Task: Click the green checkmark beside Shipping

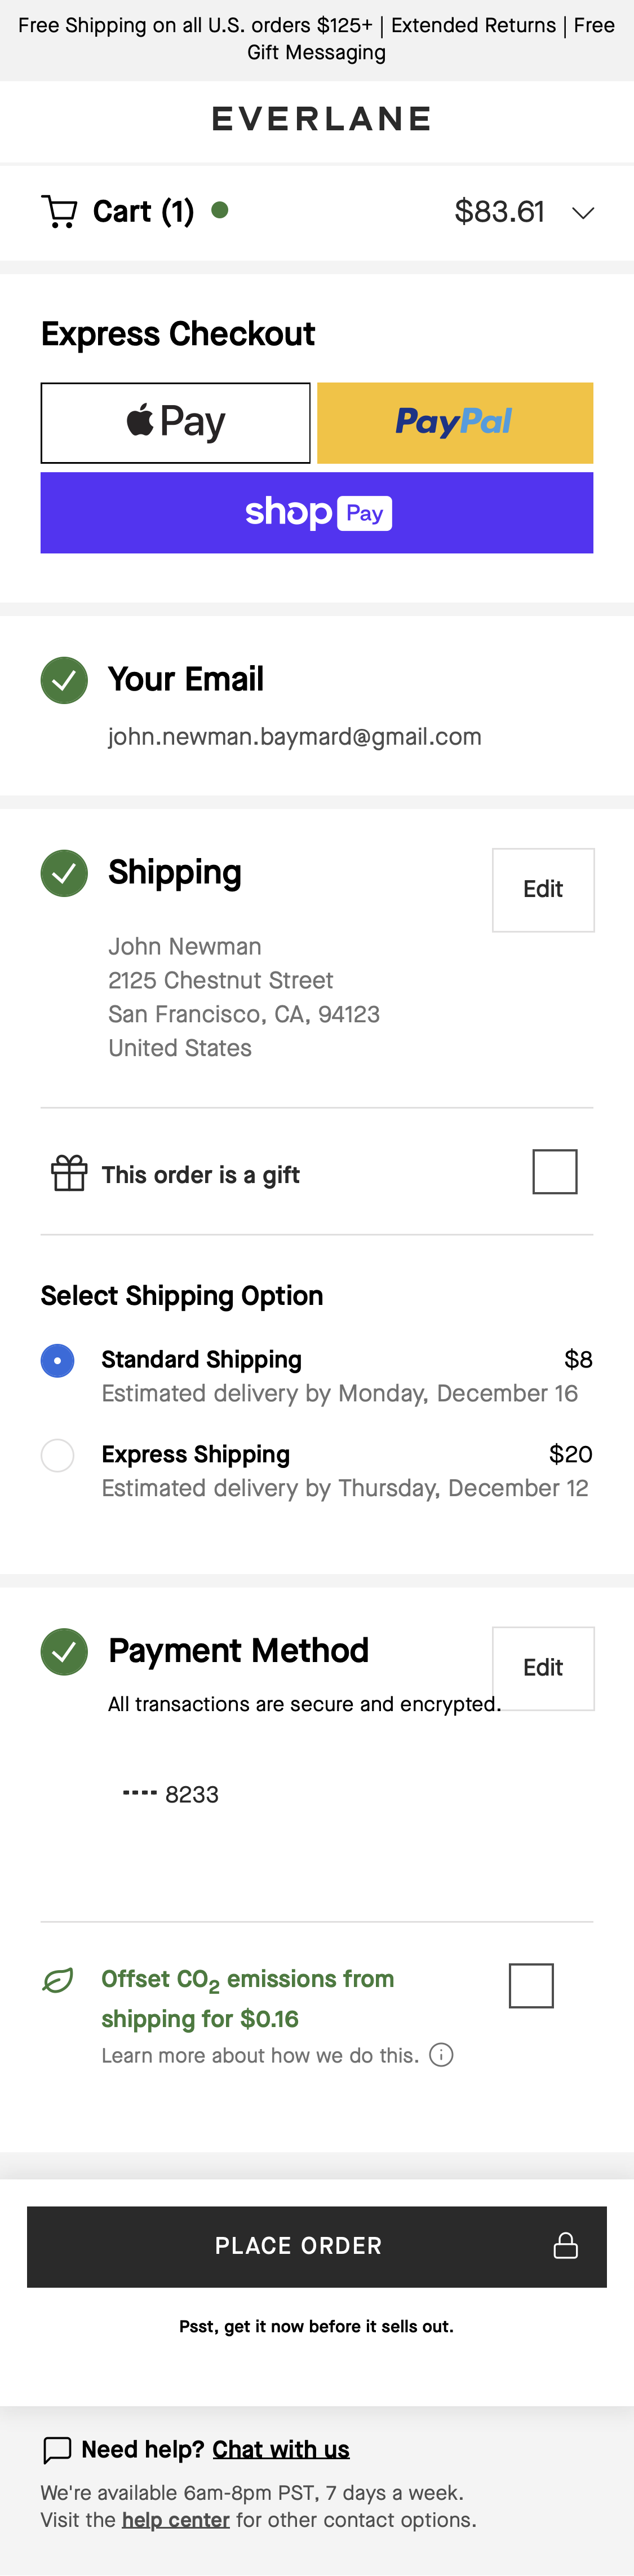Action: (63, 873)
